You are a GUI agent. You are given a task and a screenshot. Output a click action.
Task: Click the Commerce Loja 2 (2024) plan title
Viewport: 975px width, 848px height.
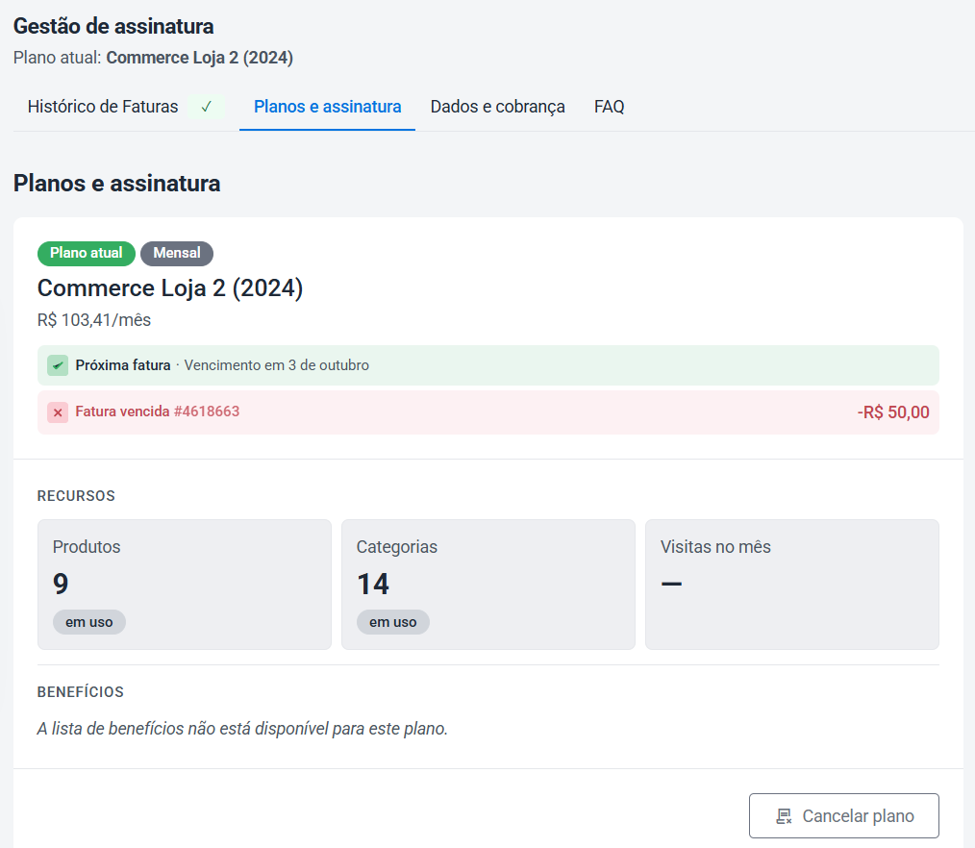click(170, 288)
